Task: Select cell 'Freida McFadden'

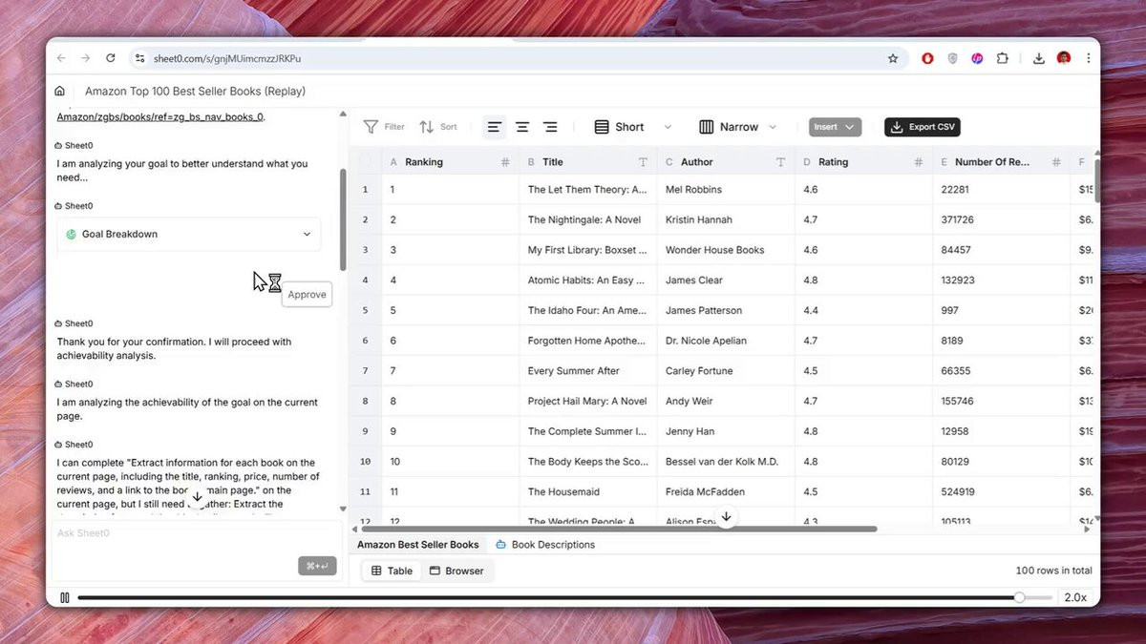Action: [x=726, y=492]
